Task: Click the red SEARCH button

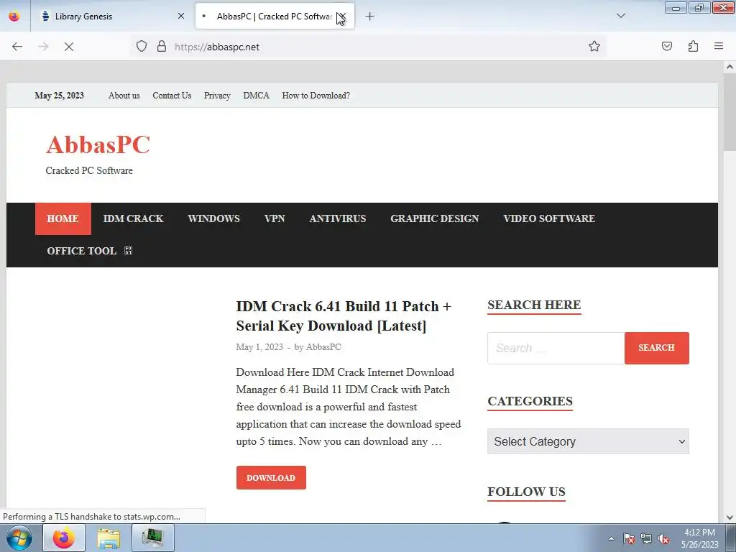Action: [x=656, y=349]
